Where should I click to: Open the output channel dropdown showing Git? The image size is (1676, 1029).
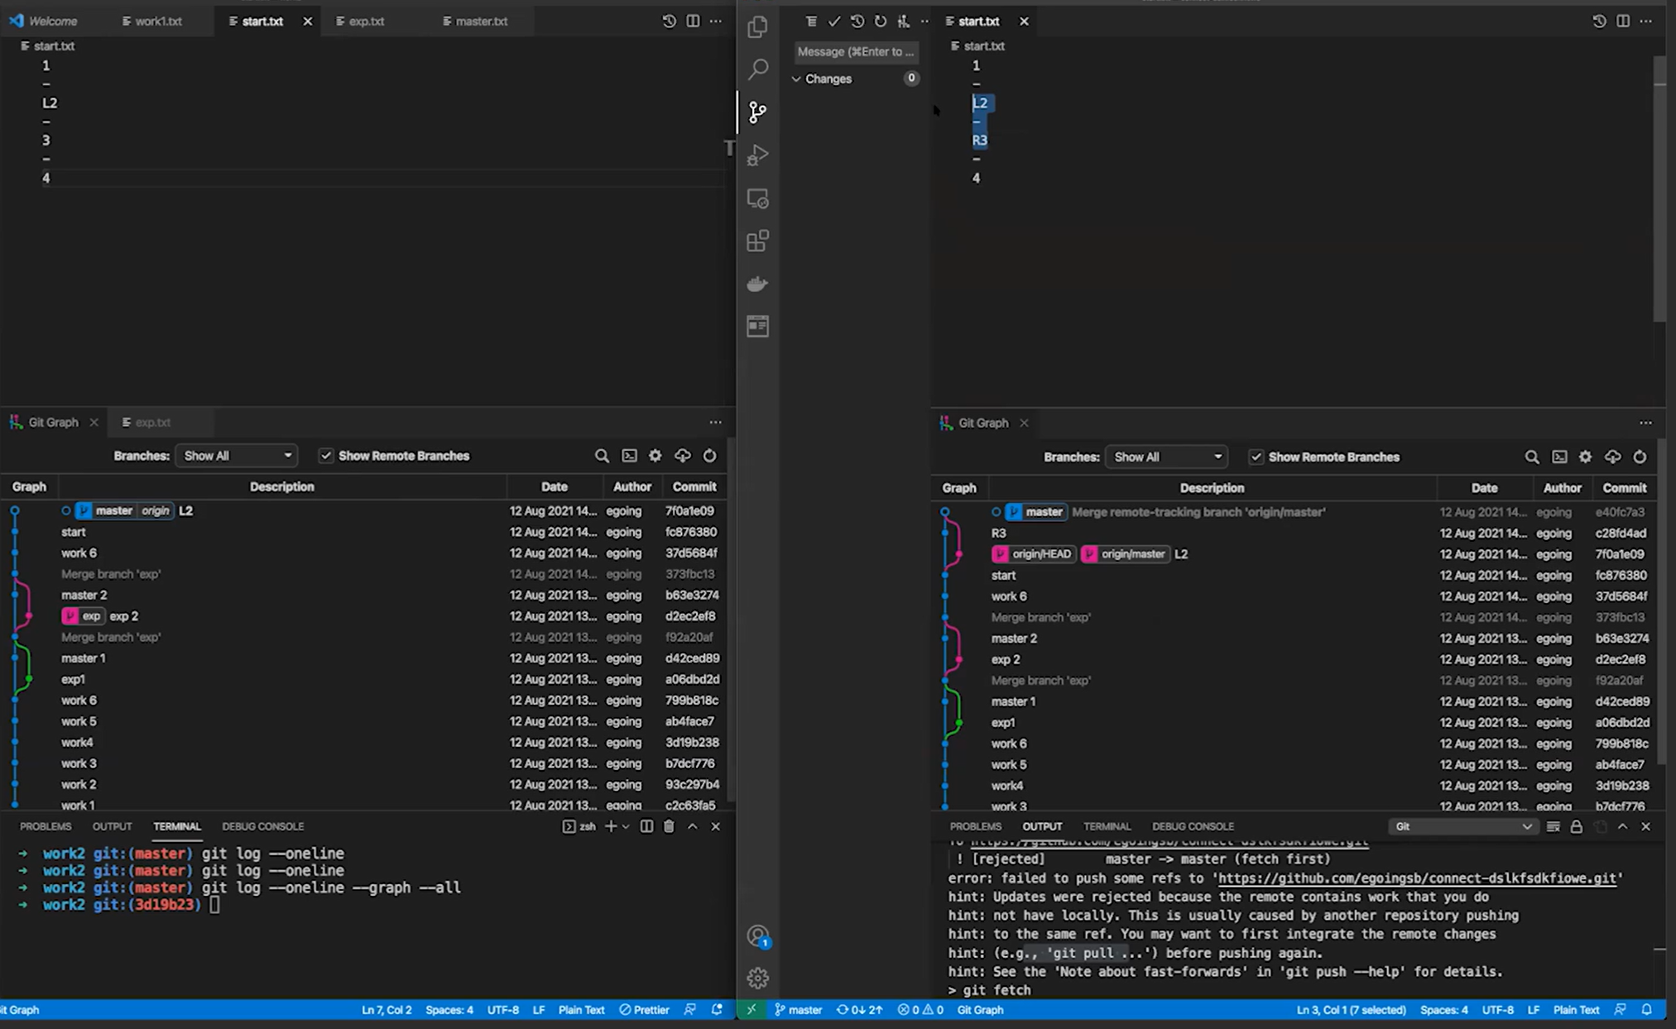[x=1463, y=826]
